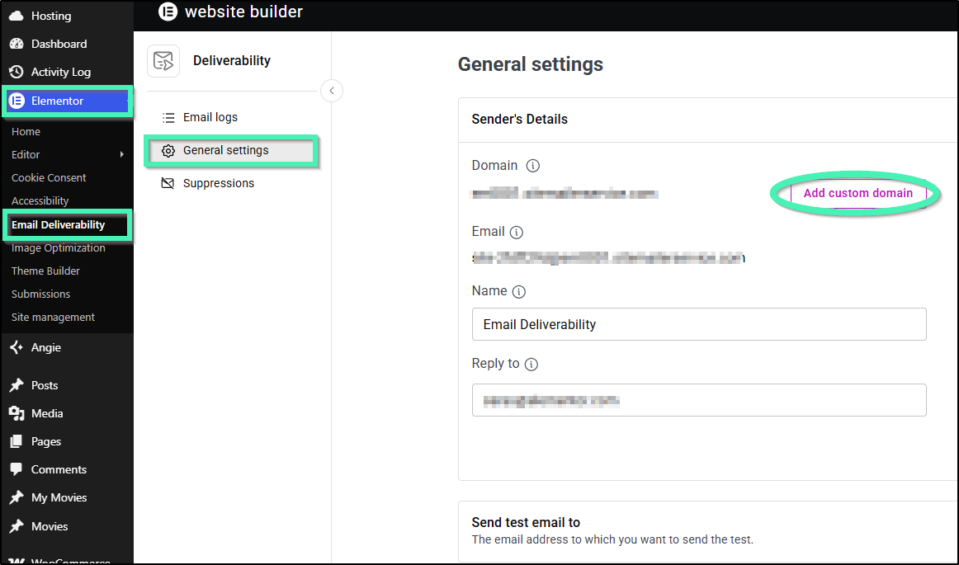The width and height of the screenshot is (959, 565).
Task: Click the website builder title text
Action: coord(243,12)
